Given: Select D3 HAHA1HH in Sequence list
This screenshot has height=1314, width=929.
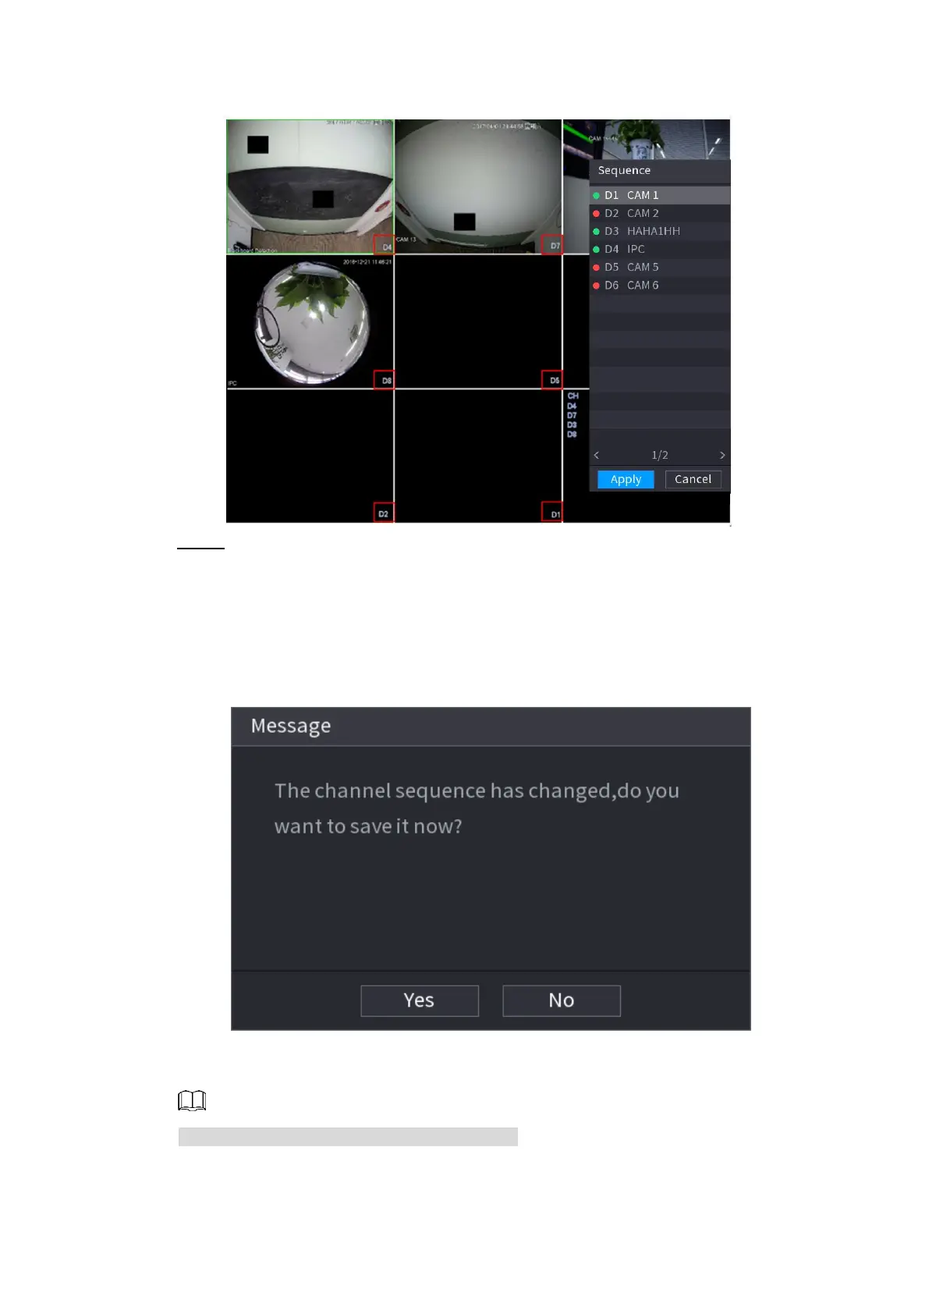Looking at the screenshot, I should [660, 231].
